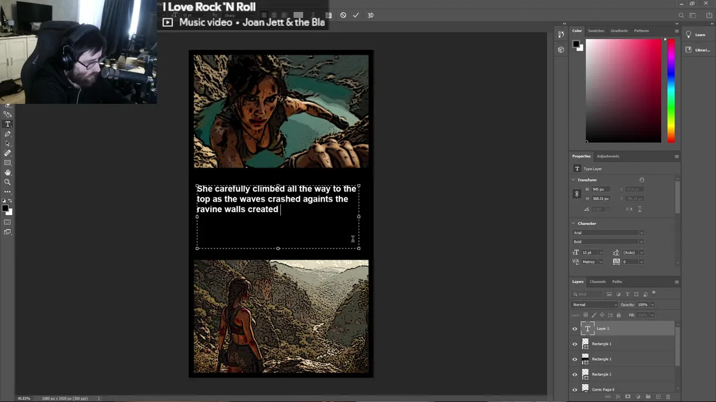Switch to the Gradients tab
This screenshot has width=716, height=402.
point(619,31)
